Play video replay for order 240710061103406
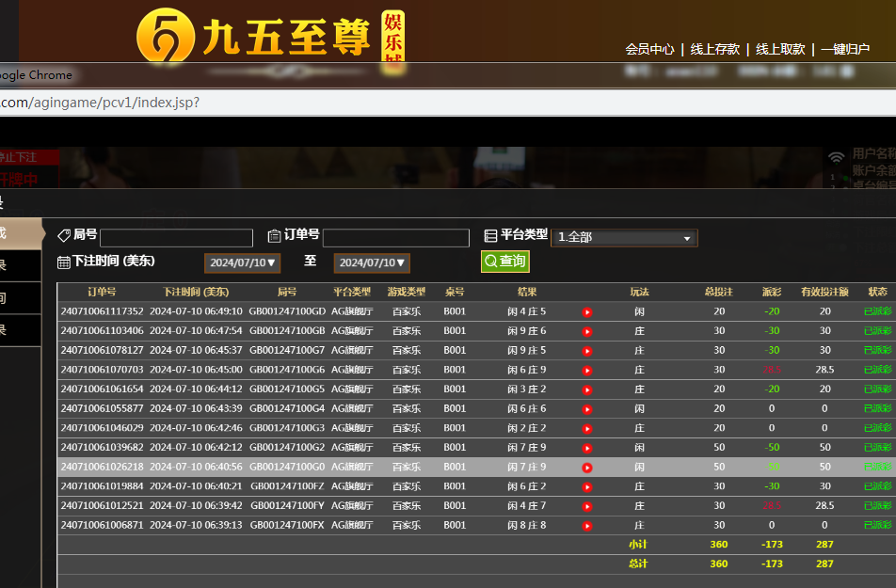896x588 pixels. pyautogui.click(x=587, y=331)
